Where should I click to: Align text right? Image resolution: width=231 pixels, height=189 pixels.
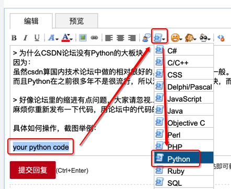[132, 38]
